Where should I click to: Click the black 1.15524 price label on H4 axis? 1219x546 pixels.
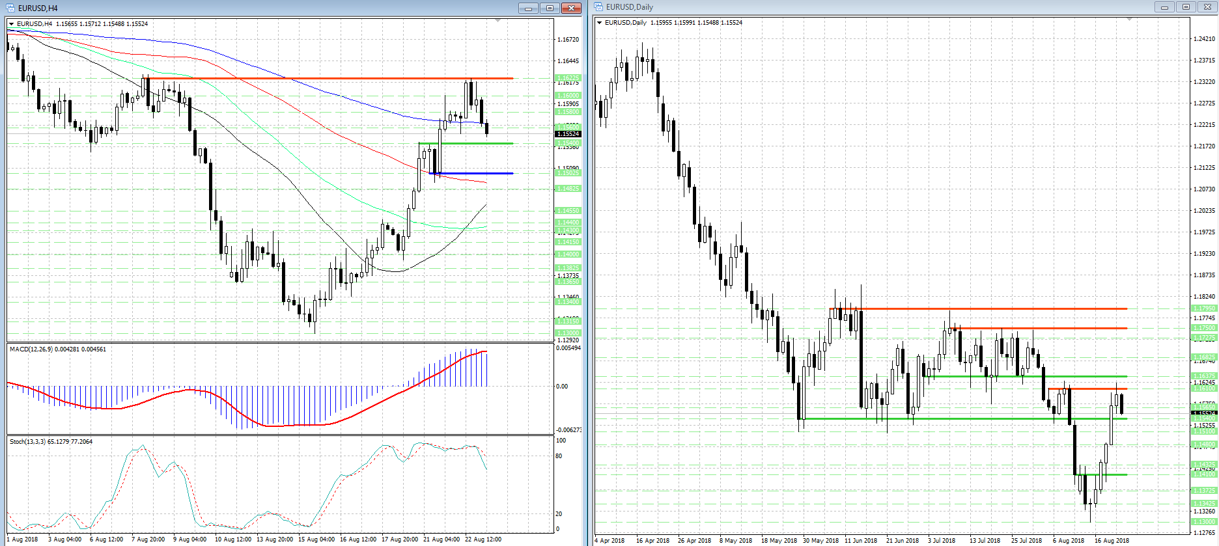click(567, 134)
